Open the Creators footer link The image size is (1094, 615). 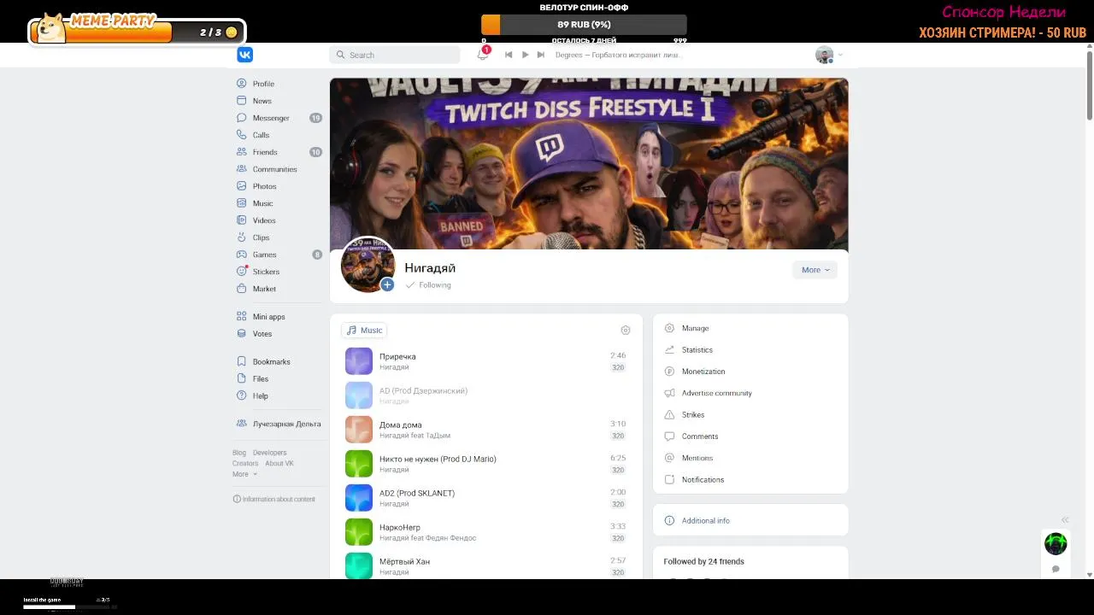pyautogui.click(x=245, y=463)
